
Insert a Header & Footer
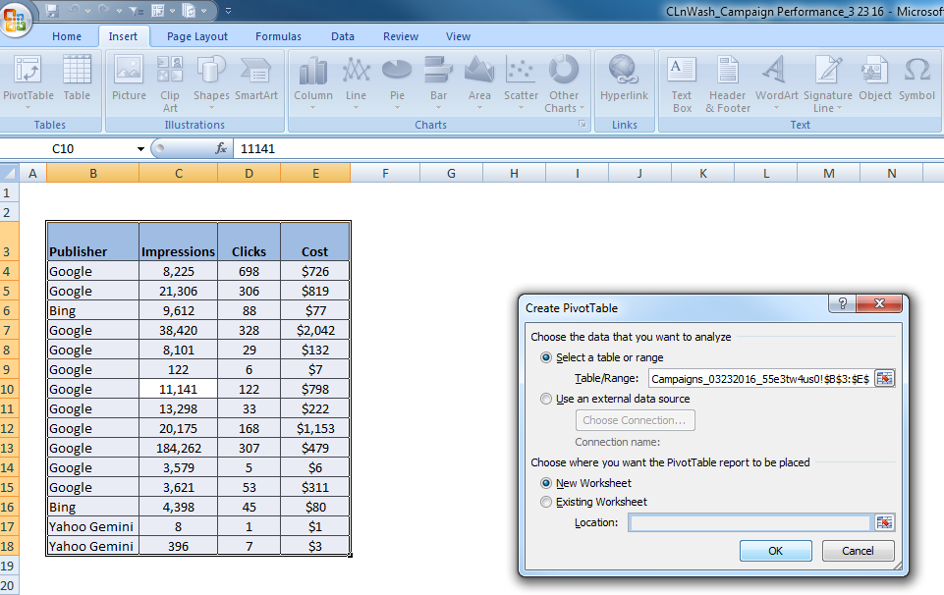coord(727,82)
